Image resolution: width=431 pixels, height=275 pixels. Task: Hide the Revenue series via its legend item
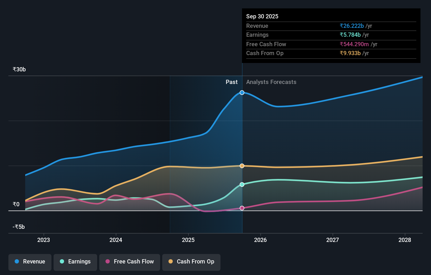[x=30, y=262]
